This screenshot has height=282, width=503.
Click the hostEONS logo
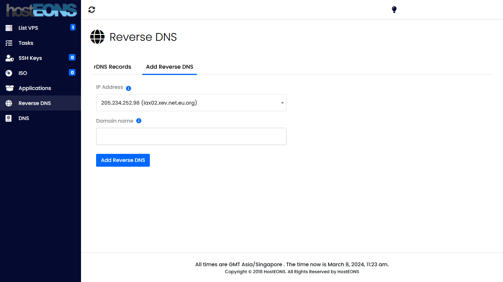click(x=41, y=10)
